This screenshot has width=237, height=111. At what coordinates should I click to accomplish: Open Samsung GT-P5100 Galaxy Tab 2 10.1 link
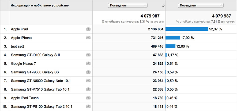[x=42, y=107]
